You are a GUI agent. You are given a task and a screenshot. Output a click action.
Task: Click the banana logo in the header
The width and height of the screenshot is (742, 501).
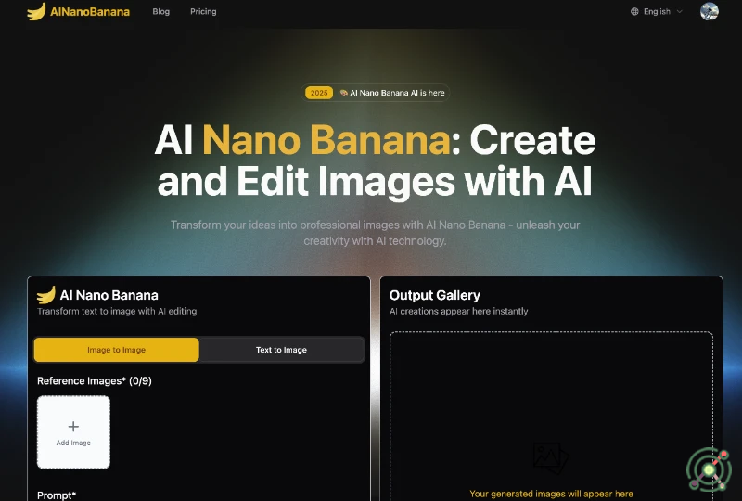tap(36, 12)
